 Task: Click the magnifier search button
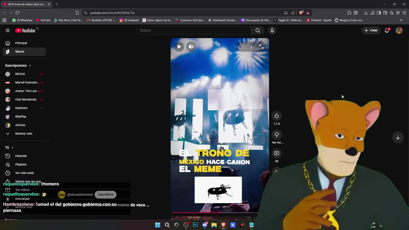pos(258,30)
